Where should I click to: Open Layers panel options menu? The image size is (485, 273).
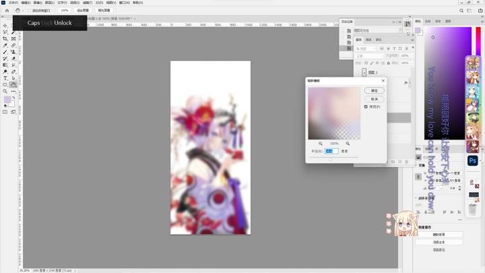pyautogui.click(x=412, y=40)
